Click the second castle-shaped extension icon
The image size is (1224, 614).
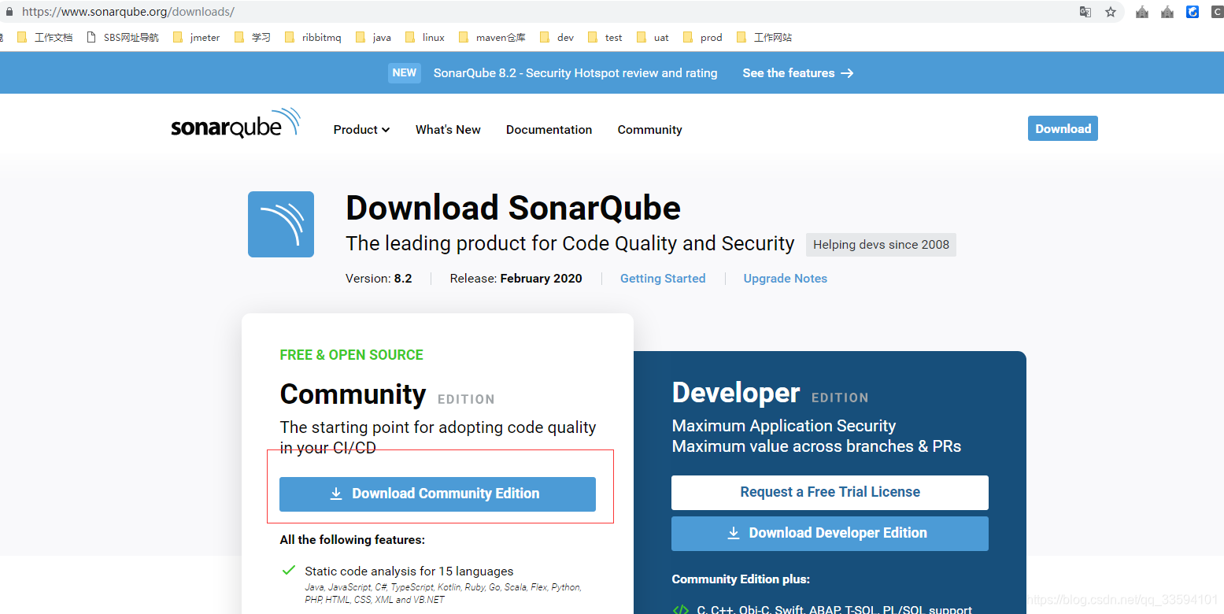[1167, 12]
